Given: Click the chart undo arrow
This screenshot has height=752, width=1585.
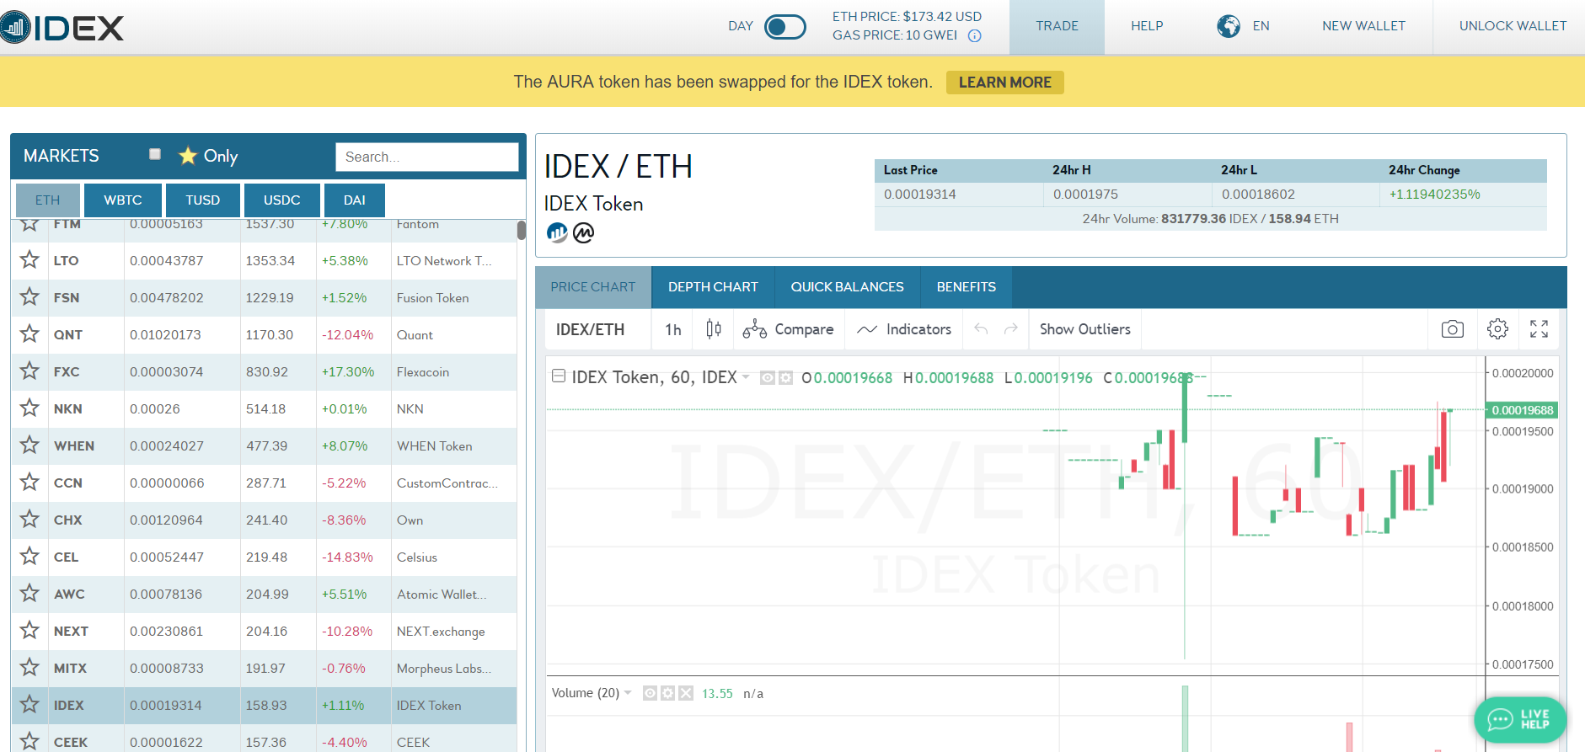Looking at the screenshot, I should (x=981, y=329).
